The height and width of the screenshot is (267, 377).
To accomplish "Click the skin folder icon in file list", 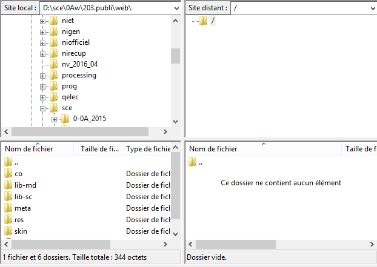I will pyautogui.click(x=8, y=231).
